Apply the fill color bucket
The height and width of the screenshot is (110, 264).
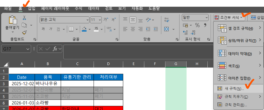click(84, 29)
